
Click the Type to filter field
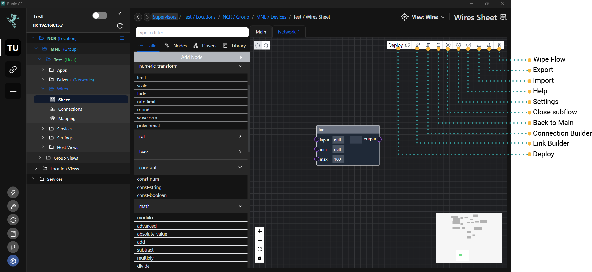[x=192, y=32]
